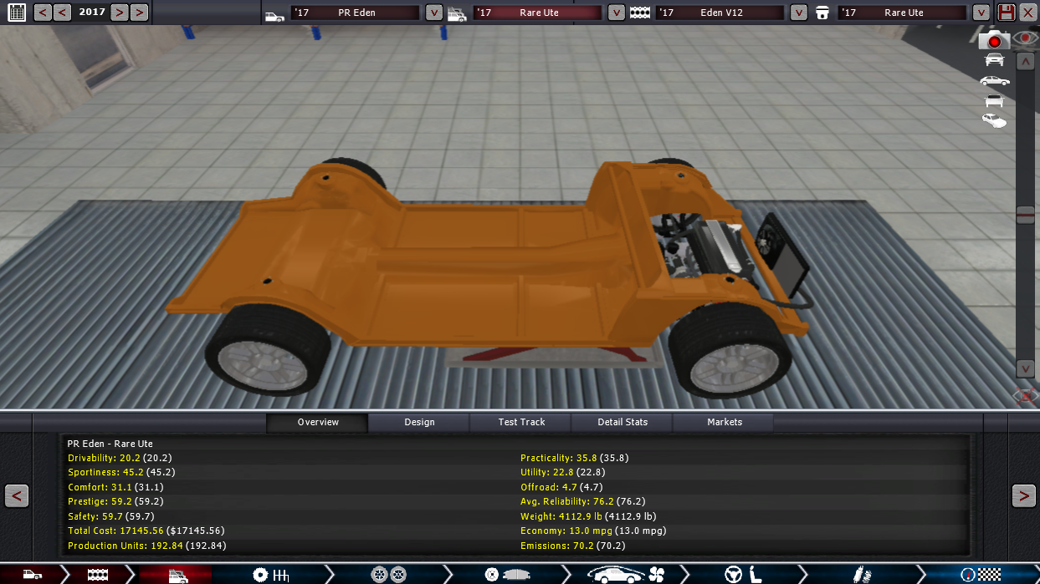Click the second back arrow before 2017

pos(62,13)
